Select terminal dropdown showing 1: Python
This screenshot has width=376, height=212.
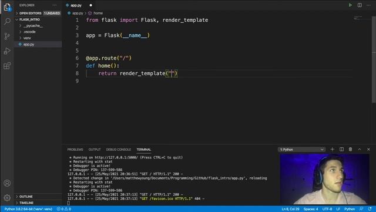click(x=301, y=150)
